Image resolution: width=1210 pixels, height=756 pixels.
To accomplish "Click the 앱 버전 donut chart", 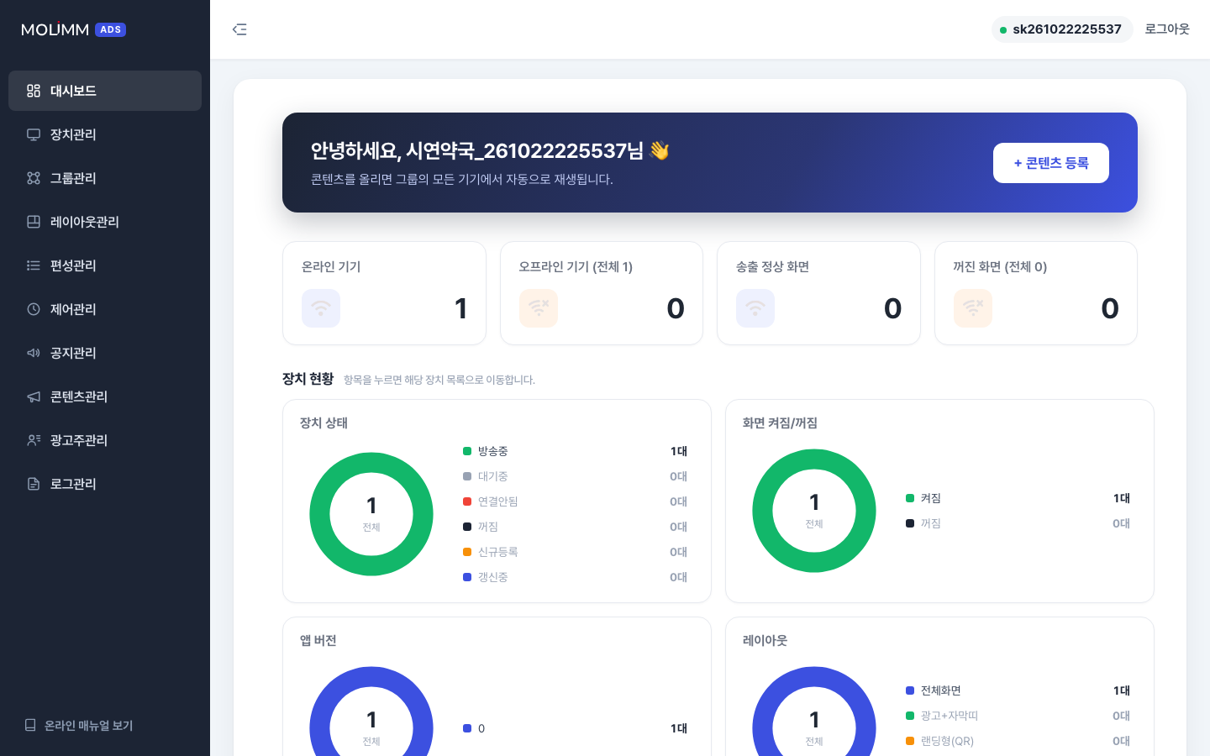I will (x=371, y=712).
